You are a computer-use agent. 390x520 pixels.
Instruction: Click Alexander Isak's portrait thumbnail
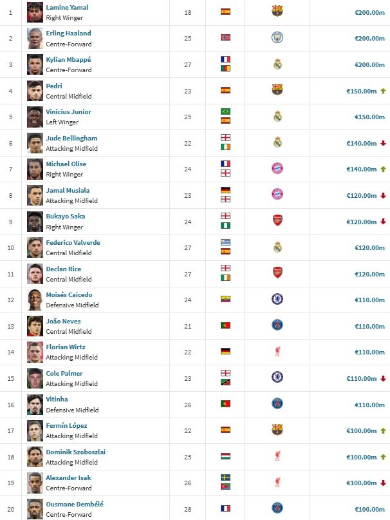(x=35, y=483)
